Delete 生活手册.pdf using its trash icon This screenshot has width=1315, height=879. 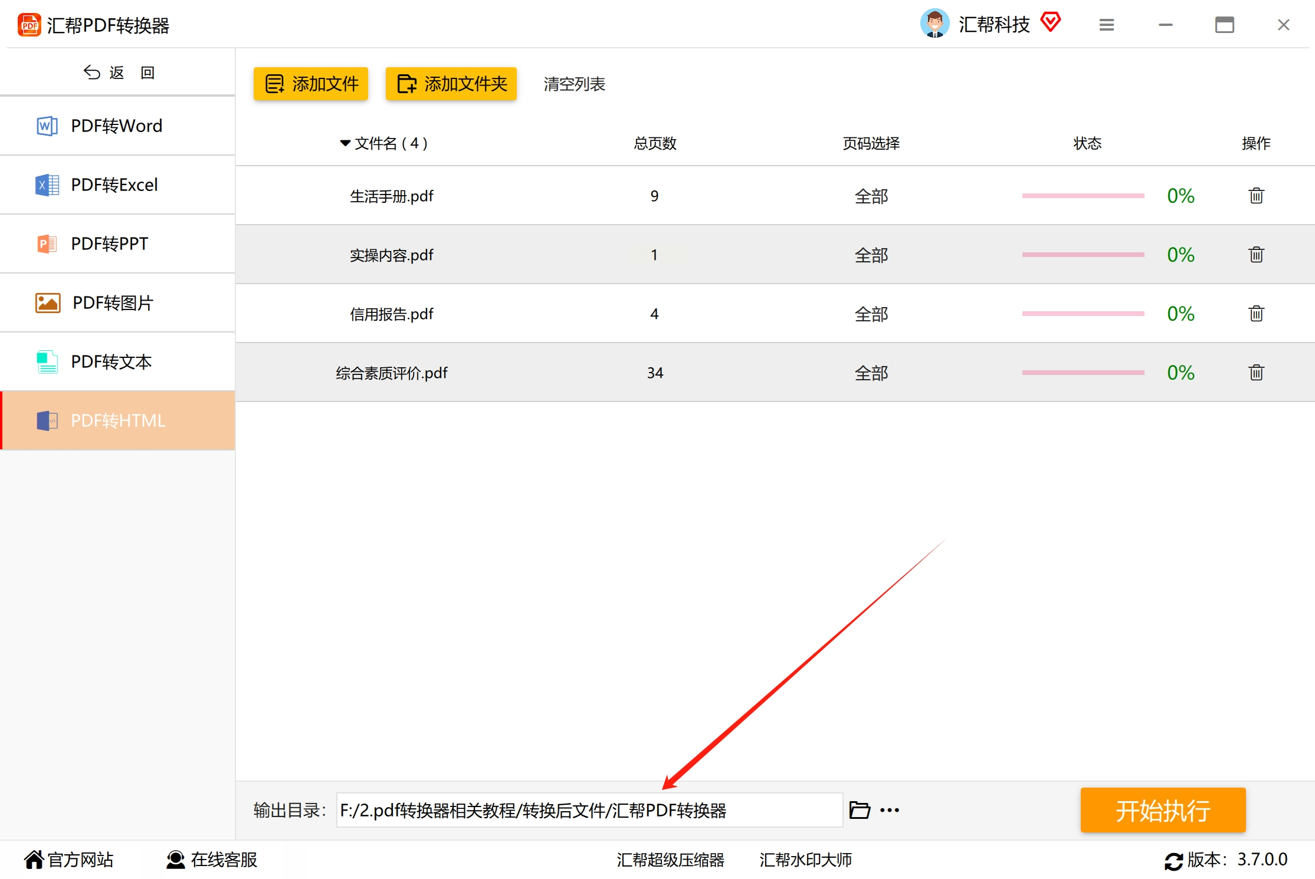pyautogui.click(x=1256, y=196)
